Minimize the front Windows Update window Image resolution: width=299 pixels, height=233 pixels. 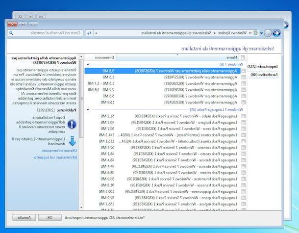33,25
